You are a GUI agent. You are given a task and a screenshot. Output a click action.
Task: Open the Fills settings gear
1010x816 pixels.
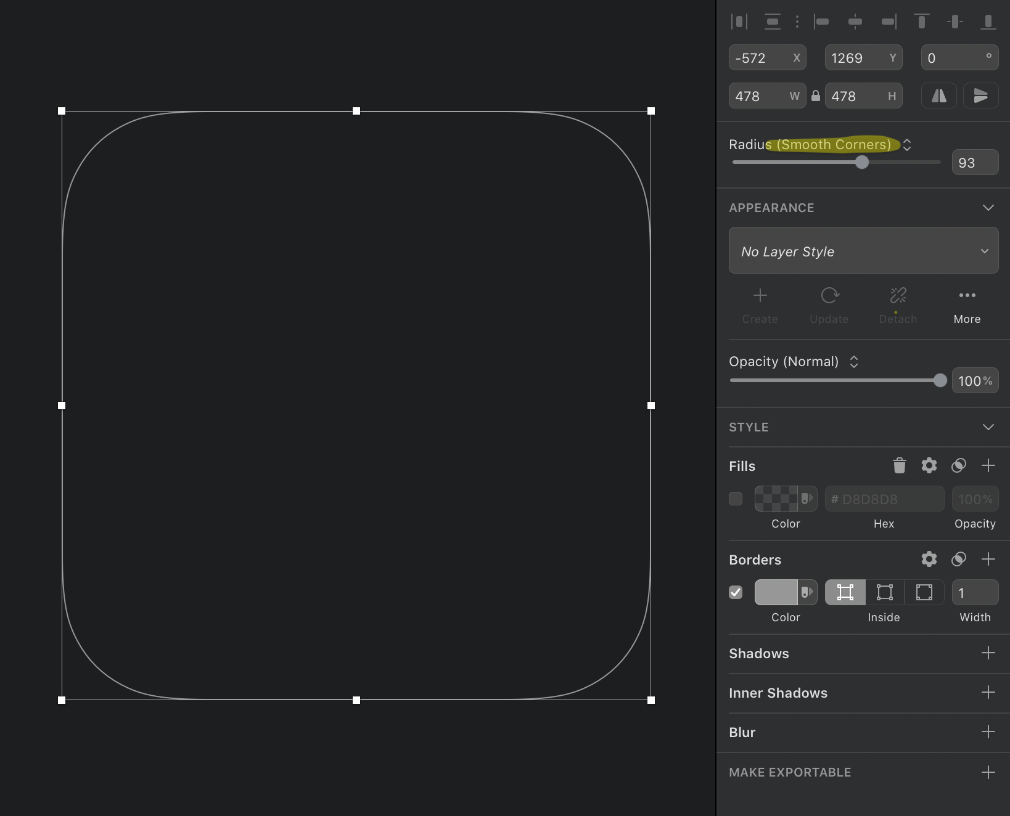(x=929, y=465)
